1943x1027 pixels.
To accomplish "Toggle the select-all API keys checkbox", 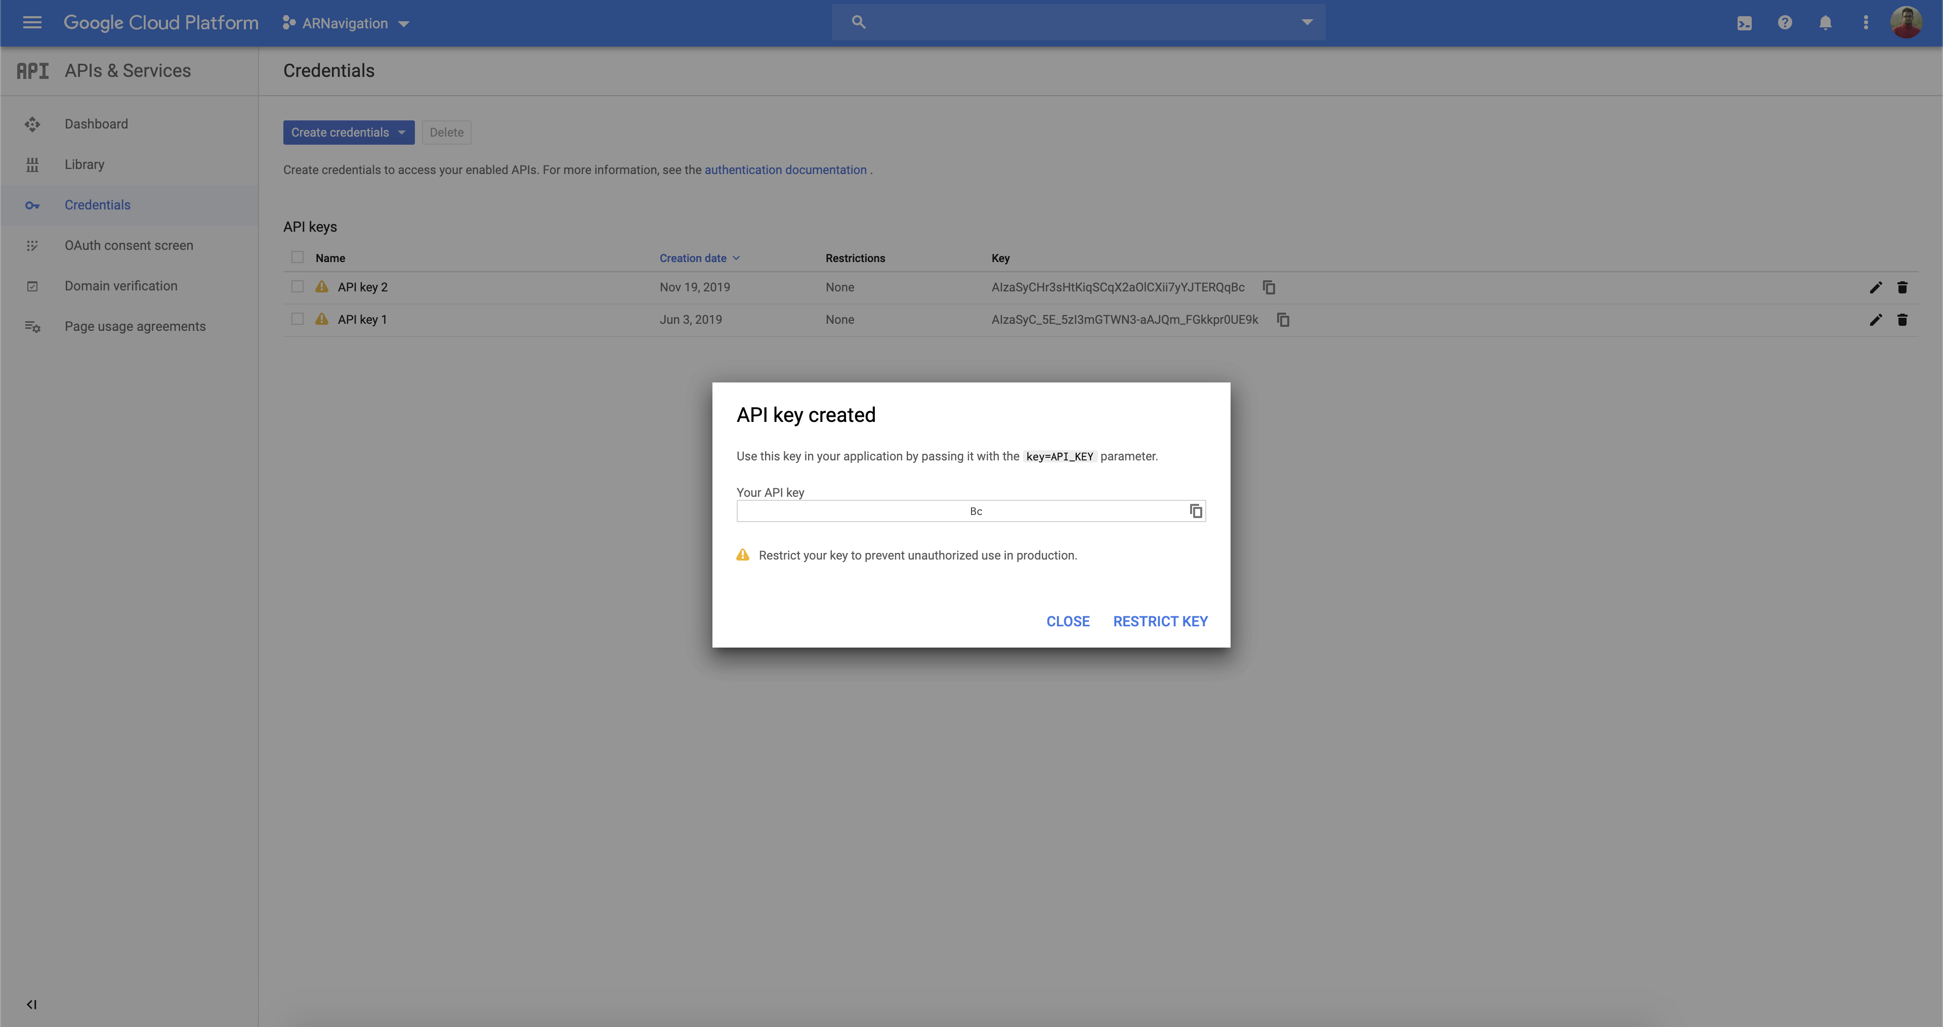I will [297, 257].
